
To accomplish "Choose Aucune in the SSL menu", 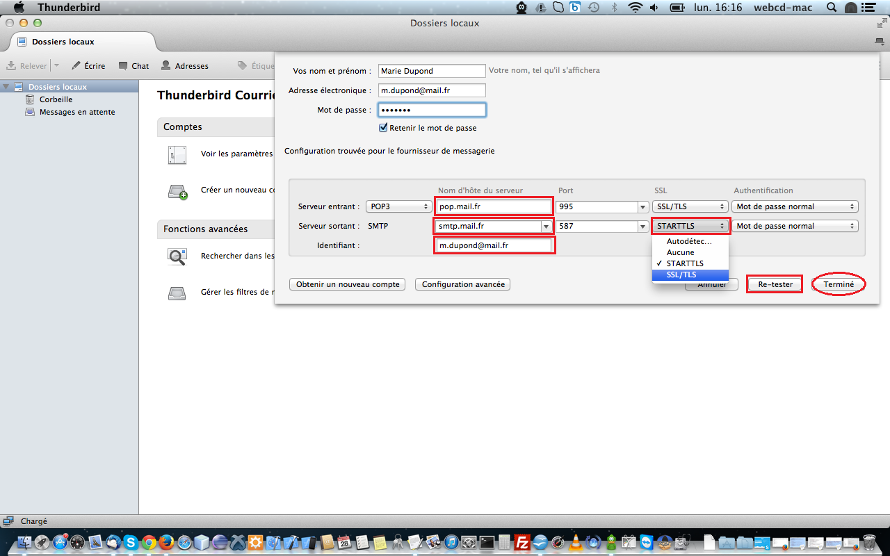I will click(690, 252).
